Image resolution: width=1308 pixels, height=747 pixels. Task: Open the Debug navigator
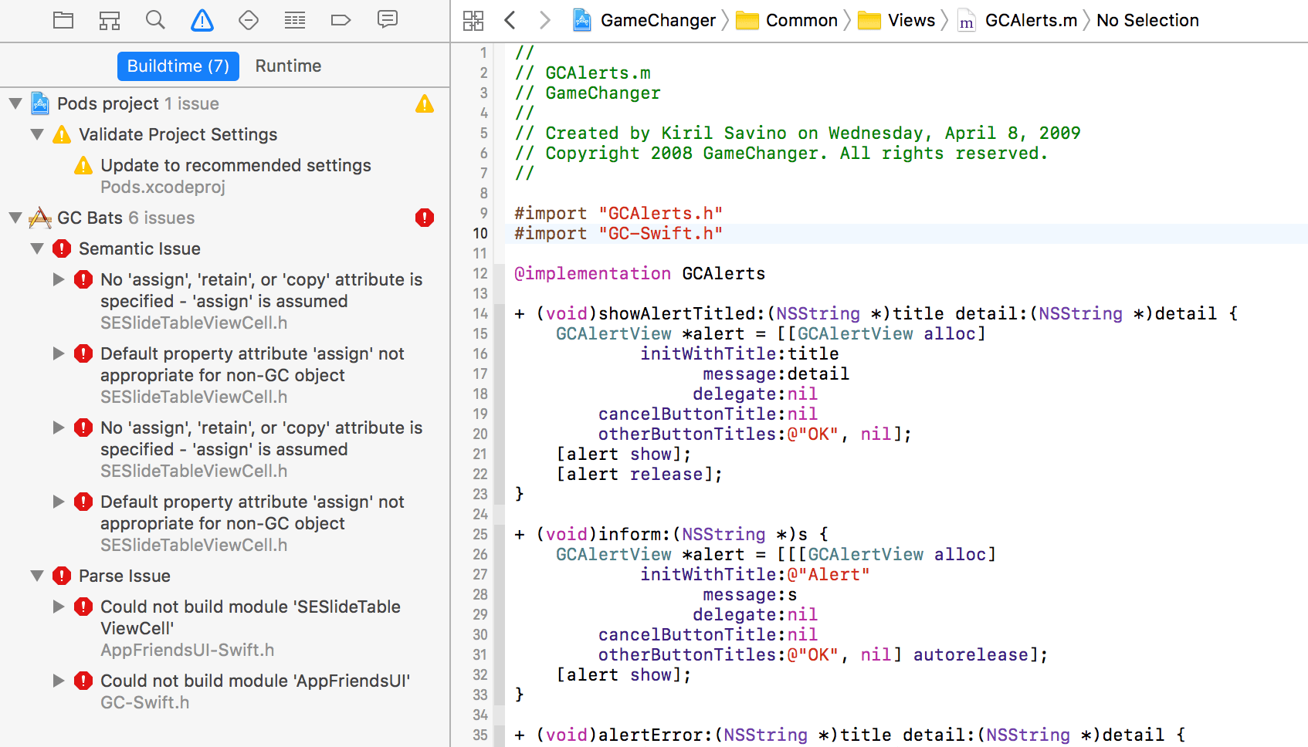pyautogui.click(x=294, y=21)
